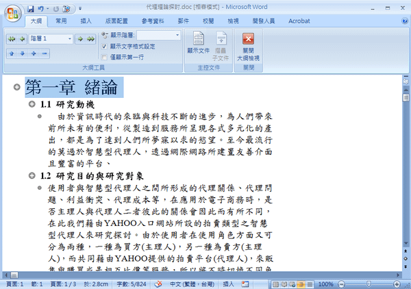The height and width of the screenshot is (289, 411).
Task: Click the redo icon in quick access toolbar
Action: [x=56, y=9]
